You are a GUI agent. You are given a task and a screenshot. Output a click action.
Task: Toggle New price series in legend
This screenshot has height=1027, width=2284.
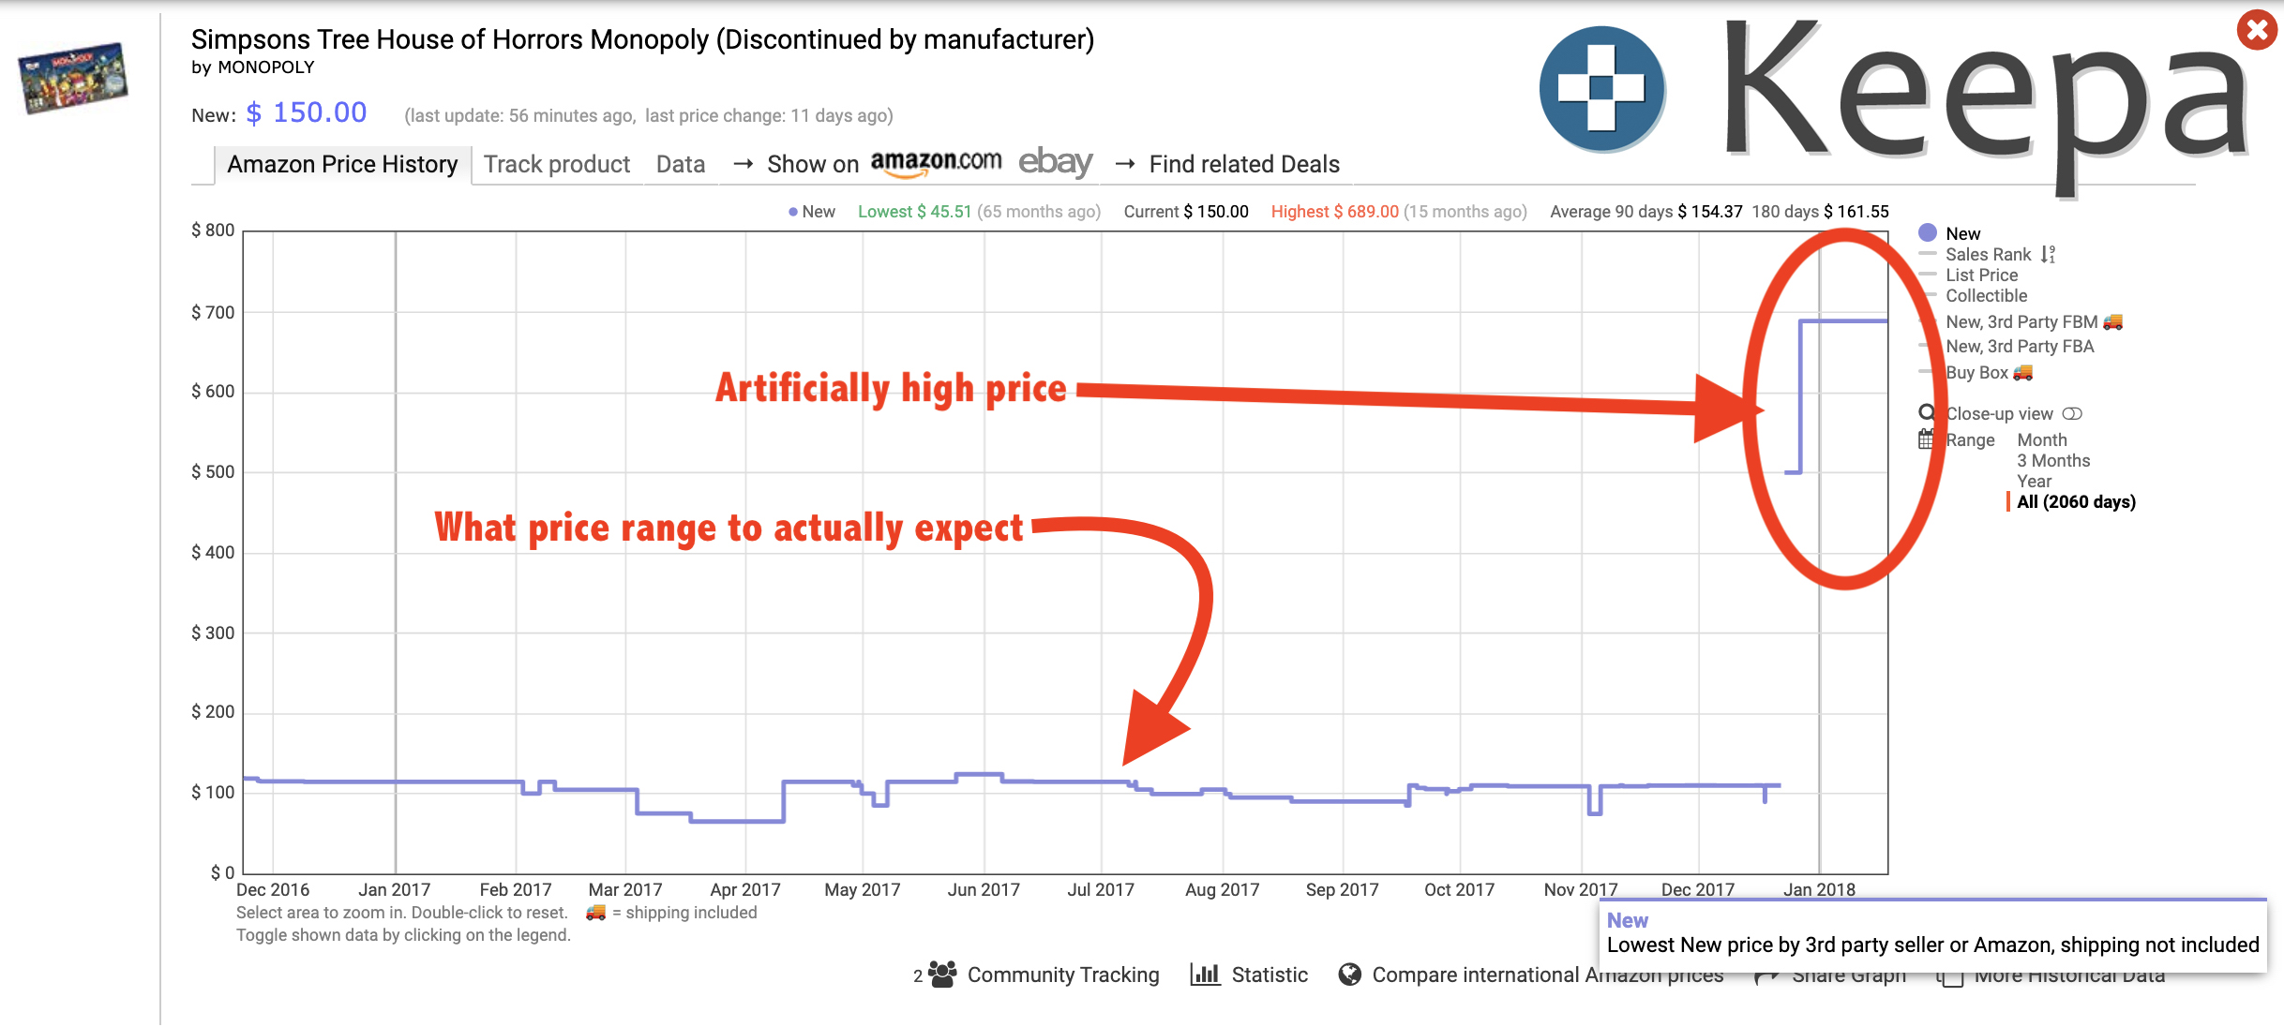click(1962, 233)
